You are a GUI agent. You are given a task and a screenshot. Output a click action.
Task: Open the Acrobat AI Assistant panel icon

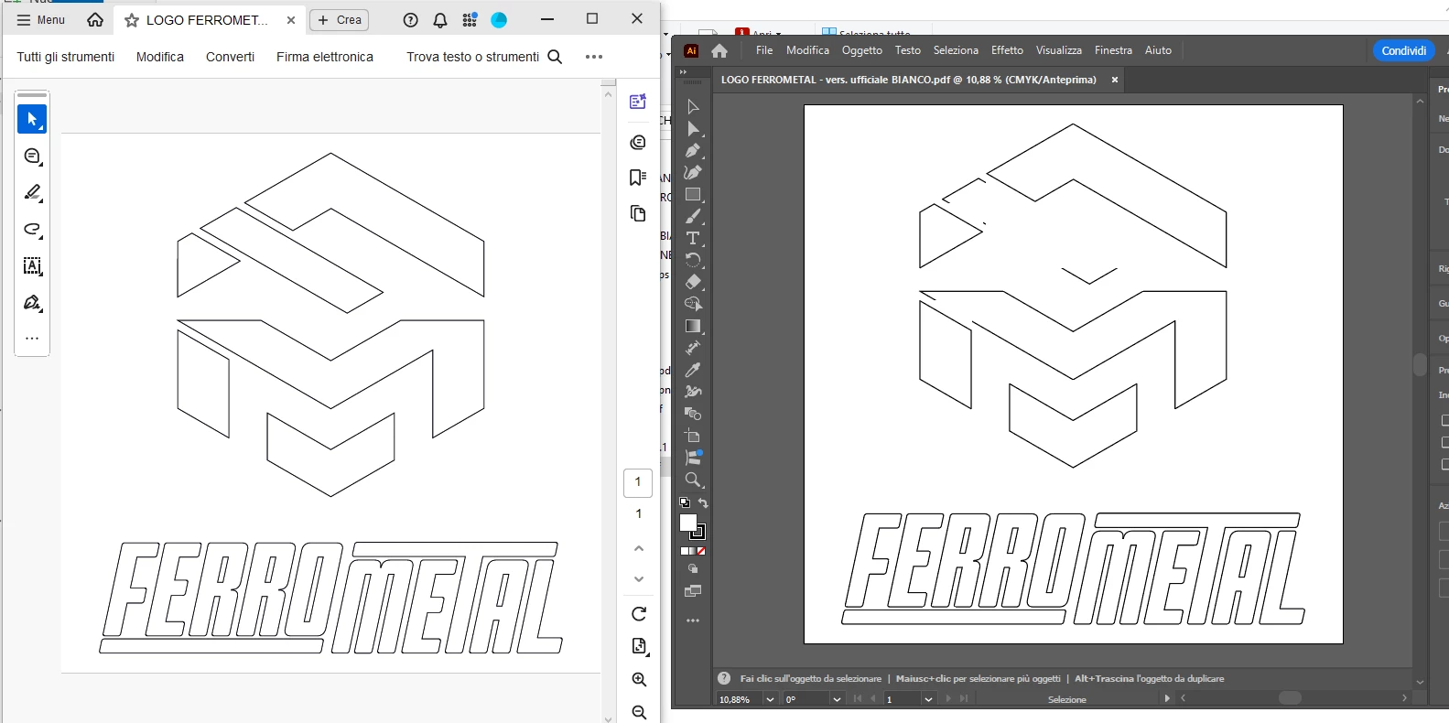click(638, 102)
